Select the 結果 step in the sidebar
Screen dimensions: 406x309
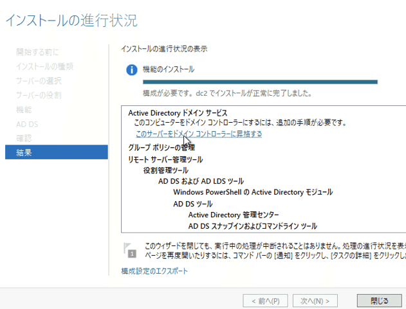click(x=57, y=152)
